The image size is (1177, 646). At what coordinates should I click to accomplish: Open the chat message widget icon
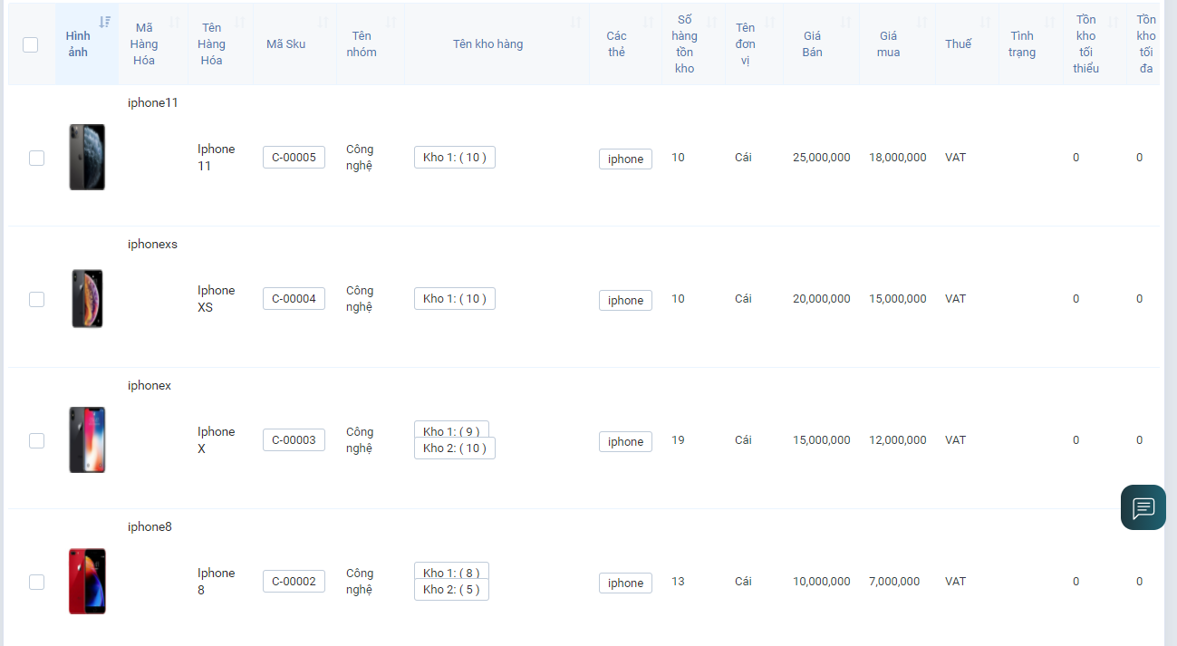pyautogui.click(x=1143, y=507)
